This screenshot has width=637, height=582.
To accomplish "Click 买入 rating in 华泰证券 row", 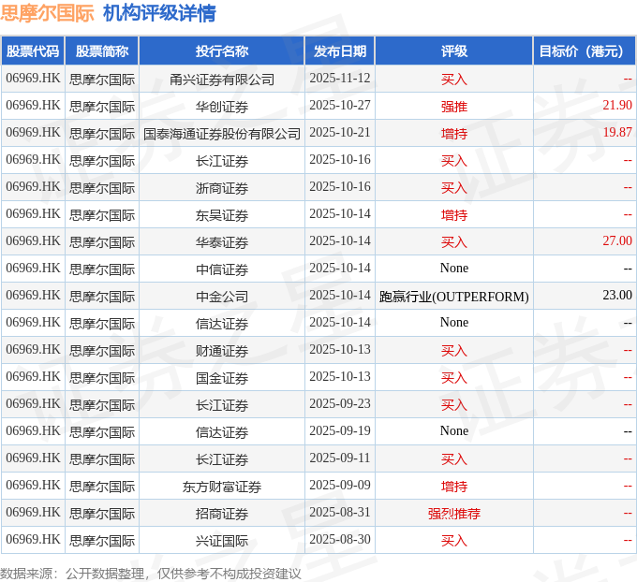I will click(454, 242).
